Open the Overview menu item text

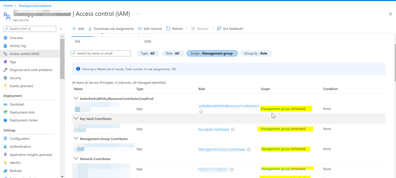coord(16,38)
